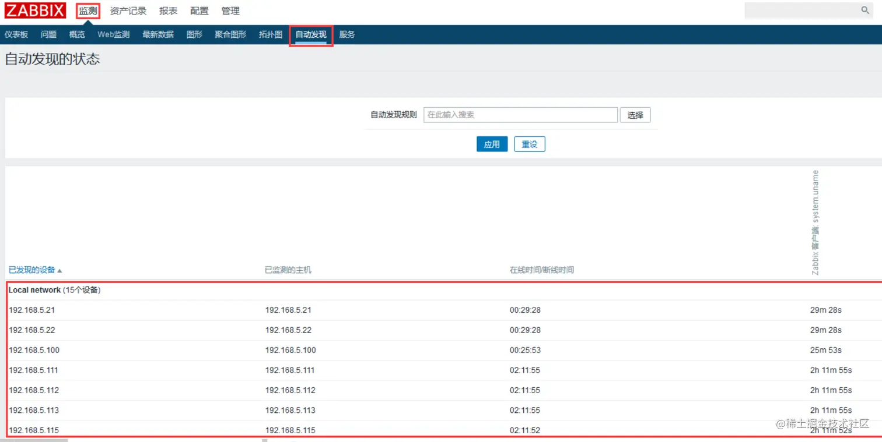
Task: Click uptime 00:29:28 in the 192.168.5.21 row
Action: (x=525, y=310)
